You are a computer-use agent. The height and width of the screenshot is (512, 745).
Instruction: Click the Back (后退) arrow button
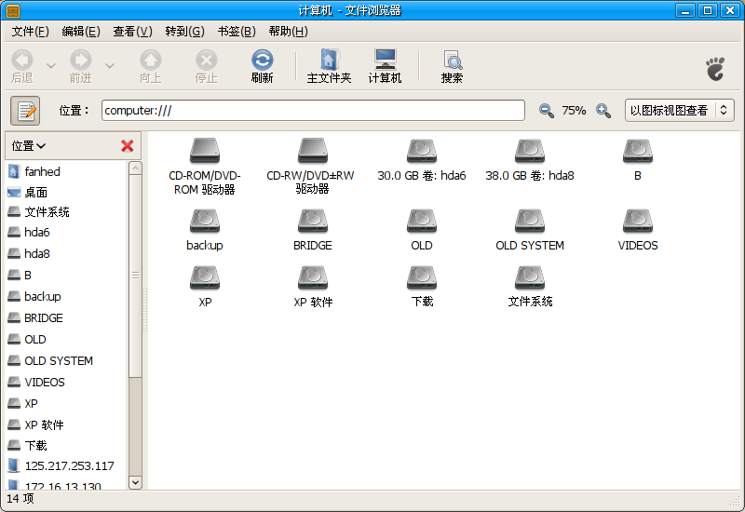click(x=22, y=66)
